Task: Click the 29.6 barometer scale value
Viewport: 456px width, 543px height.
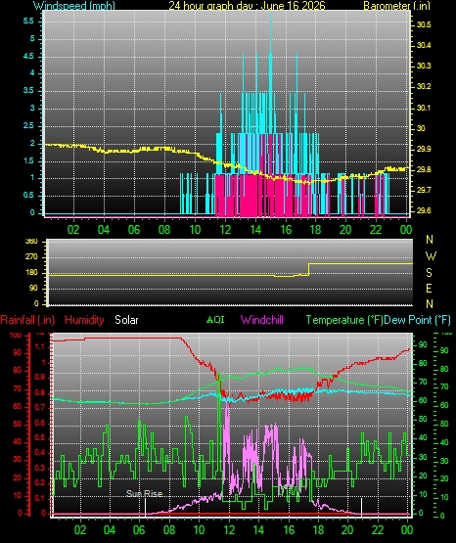Action: [424, 210]
